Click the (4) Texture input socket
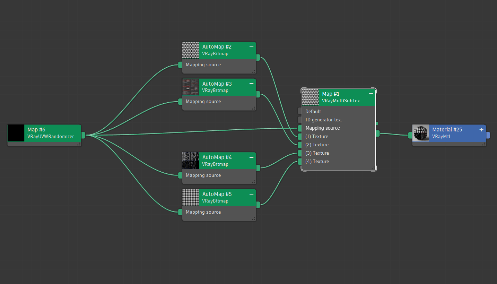Viewport: 497px width, 284px height. 300,162
